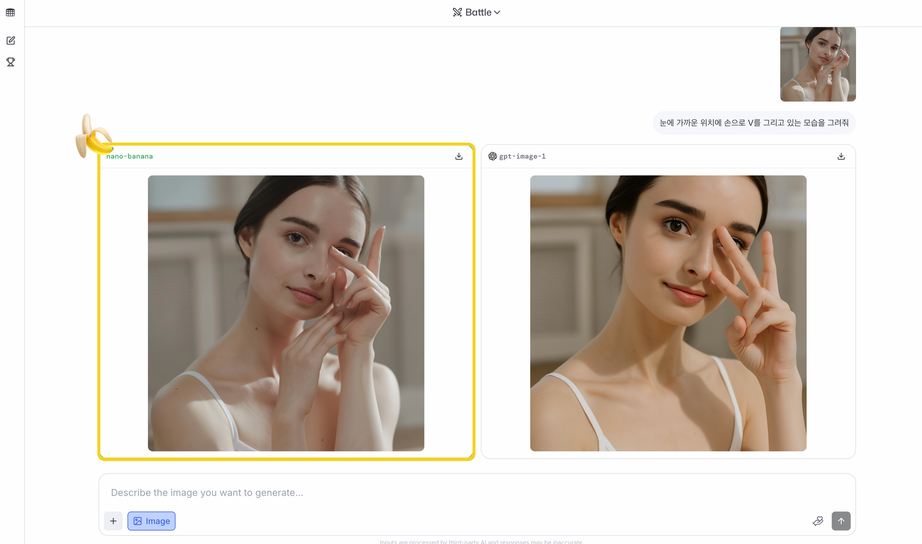Open the trophy leaderboard icon
This screenshot has height=544, width=922.
click(11, 62)
